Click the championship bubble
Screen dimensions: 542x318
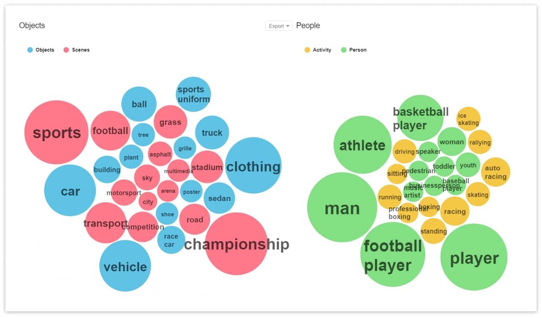click(236, 244)
